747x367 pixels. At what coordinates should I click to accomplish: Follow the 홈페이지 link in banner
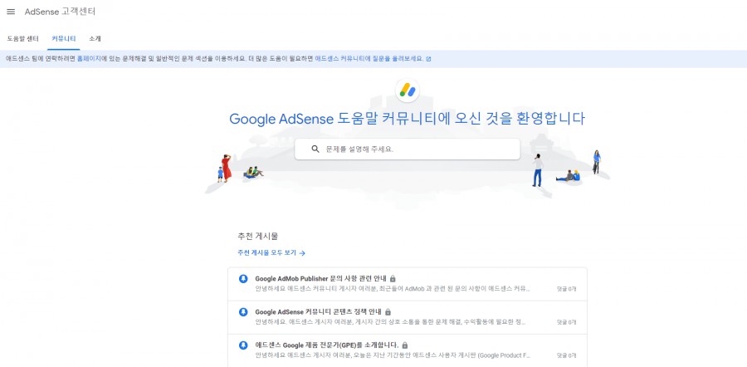click(89, 59)
